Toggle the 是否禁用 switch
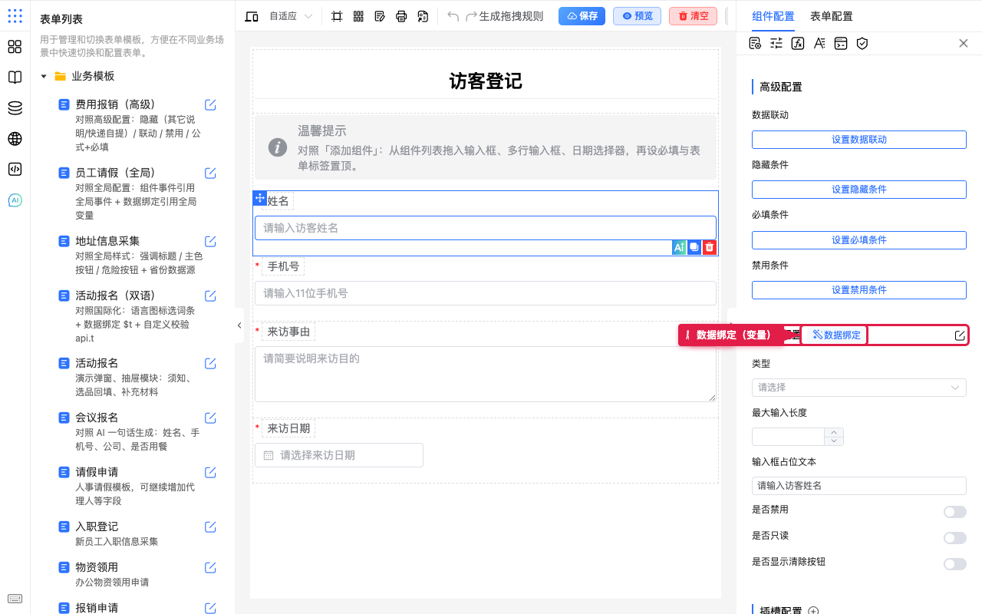 [x=955, y=512]
